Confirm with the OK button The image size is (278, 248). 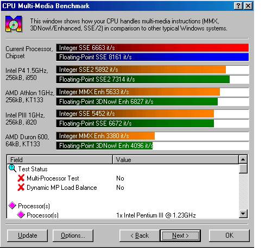(x=229, y=235)
